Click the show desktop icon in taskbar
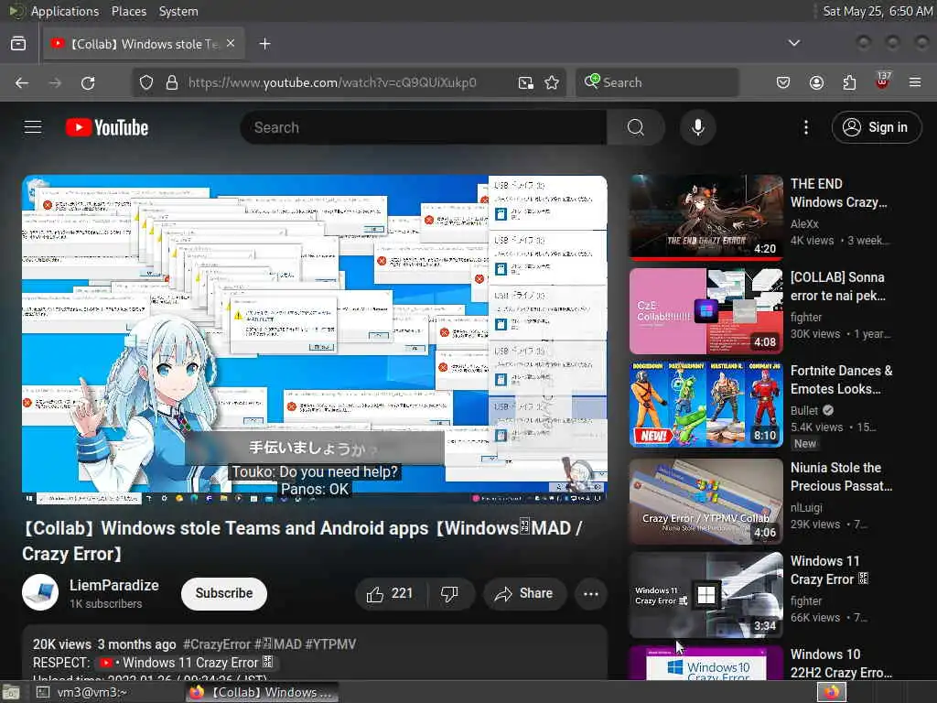Viewport: 937px width, 703px height. point(10,693)
